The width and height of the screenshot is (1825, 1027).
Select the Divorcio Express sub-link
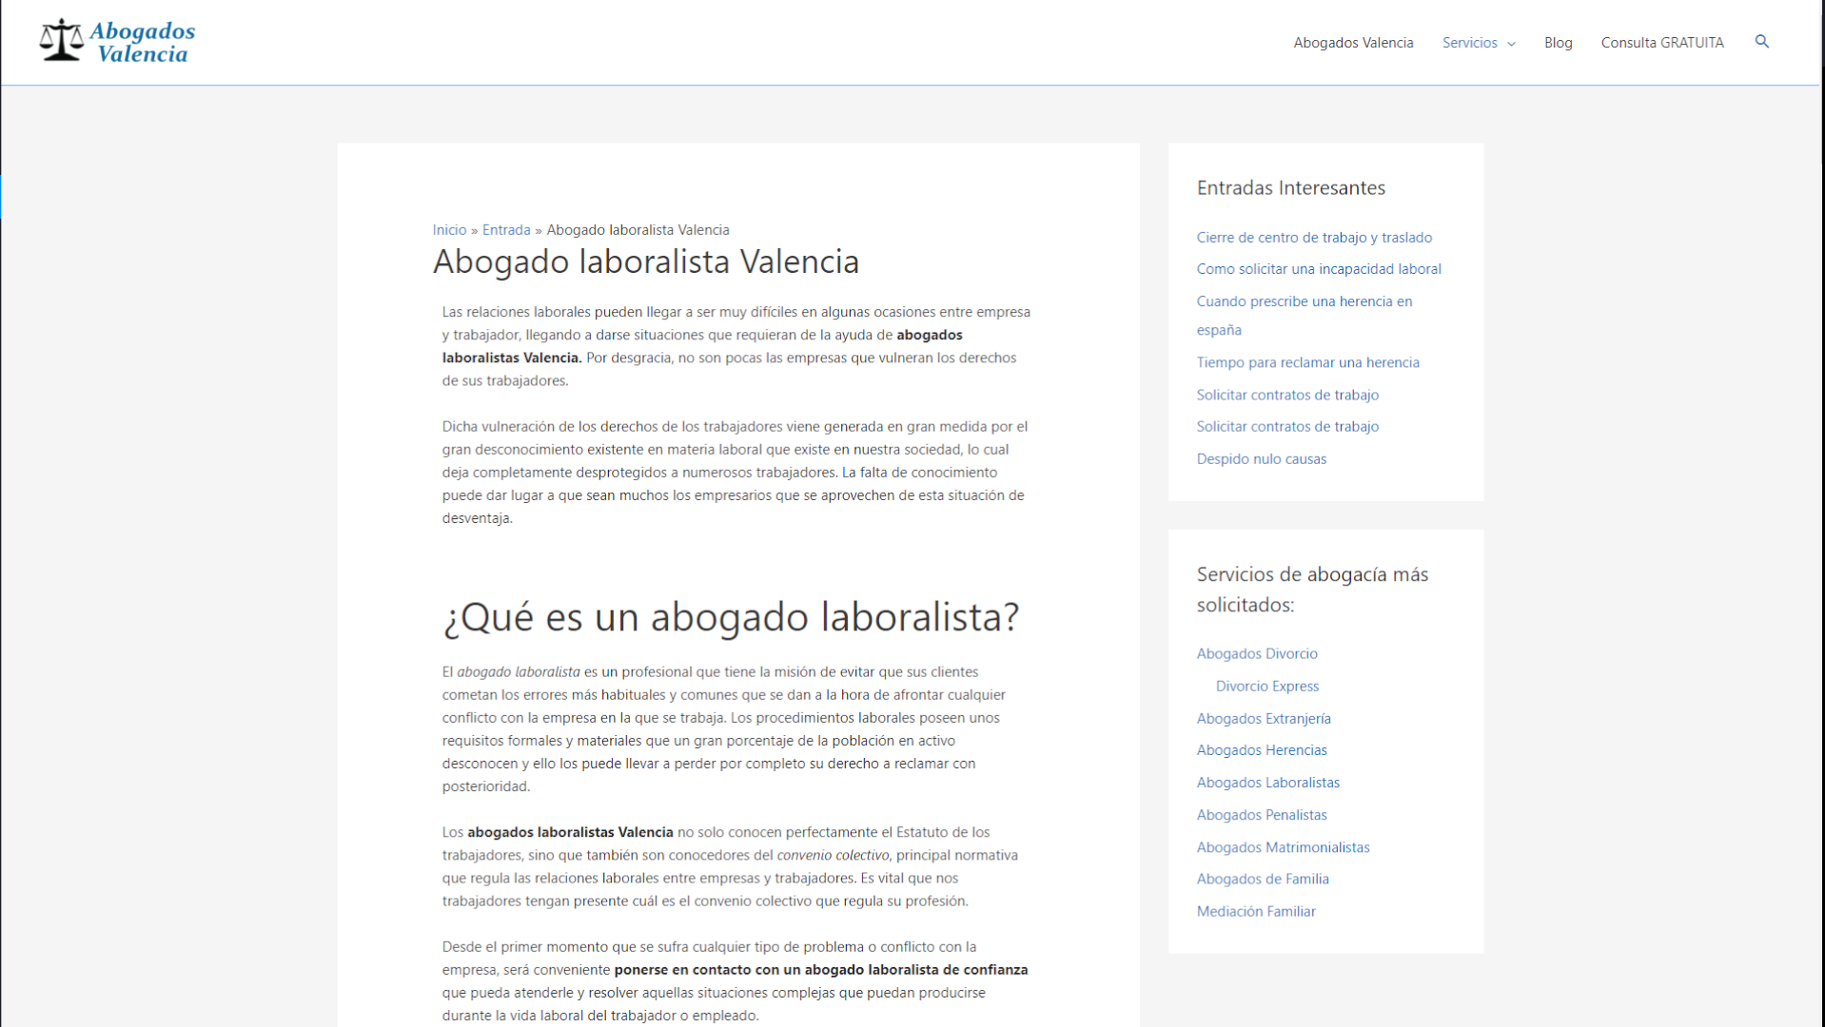point(1266,687)
